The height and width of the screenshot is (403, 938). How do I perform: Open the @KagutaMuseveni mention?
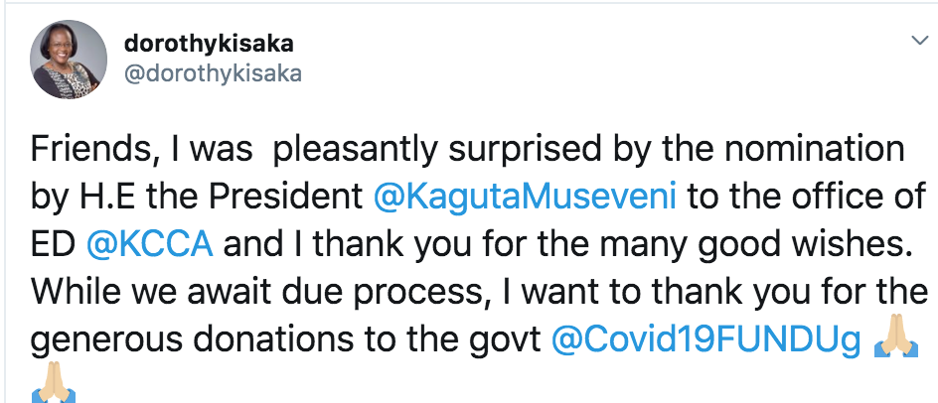(526, 197)
